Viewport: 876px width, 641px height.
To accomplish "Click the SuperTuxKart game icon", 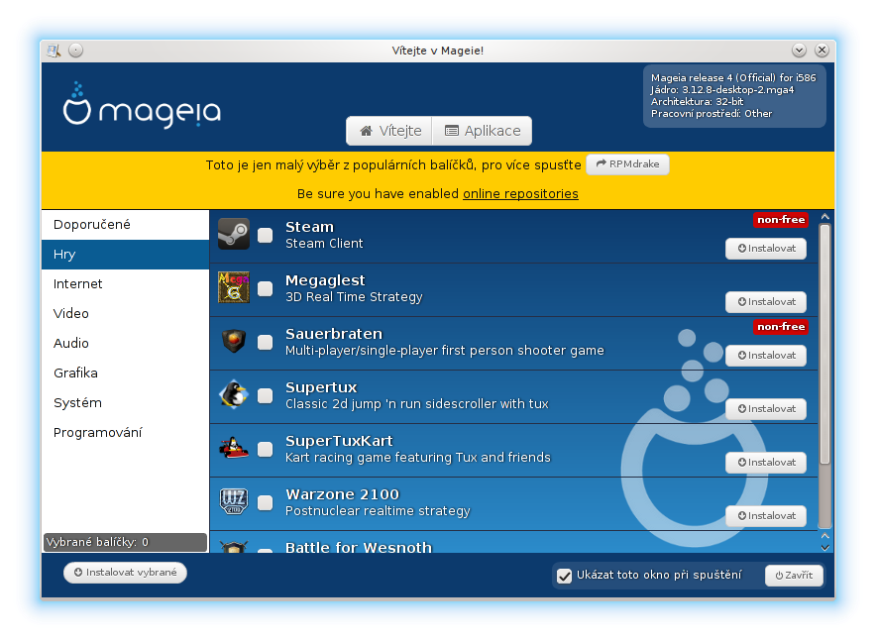I will [234, 448].
